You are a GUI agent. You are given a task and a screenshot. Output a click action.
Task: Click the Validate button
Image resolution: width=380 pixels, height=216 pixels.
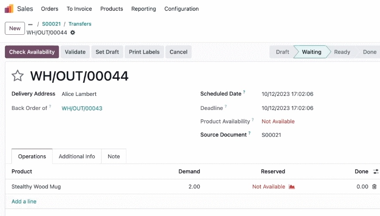[x=75, y=52]
